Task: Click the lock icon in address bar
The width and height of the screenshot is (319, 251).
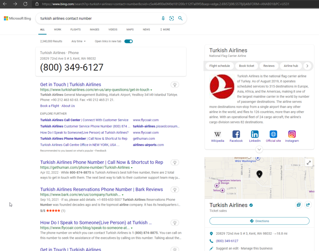Action: [37, 4]
